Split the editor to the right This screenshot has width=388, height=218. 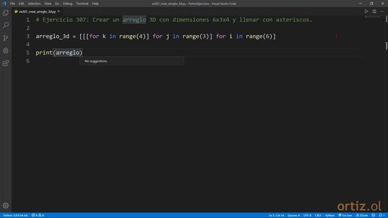374,12
